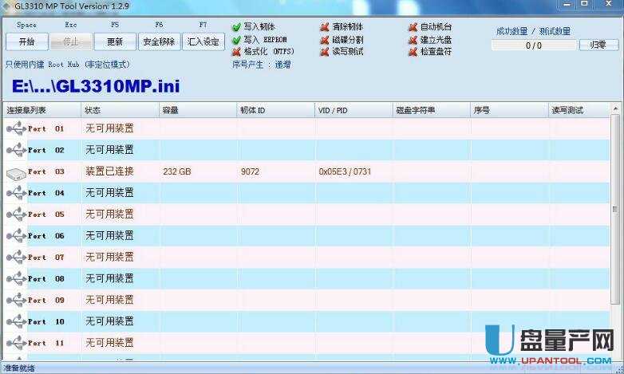Click the red X icon beside 检查盘符

pyautogui.click(x=413, y=52)
